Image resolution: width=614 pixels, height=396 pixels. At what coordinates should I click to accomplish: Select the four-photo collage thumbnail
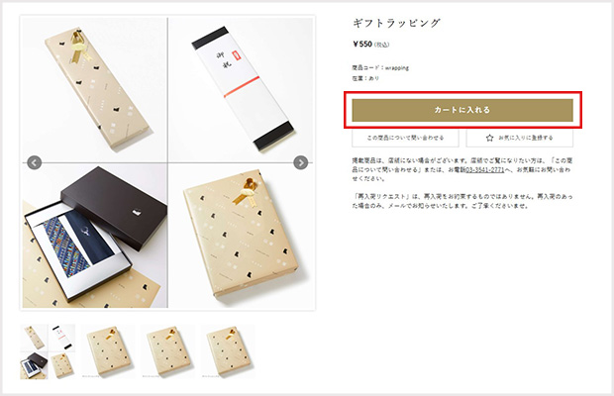[48, 351]
